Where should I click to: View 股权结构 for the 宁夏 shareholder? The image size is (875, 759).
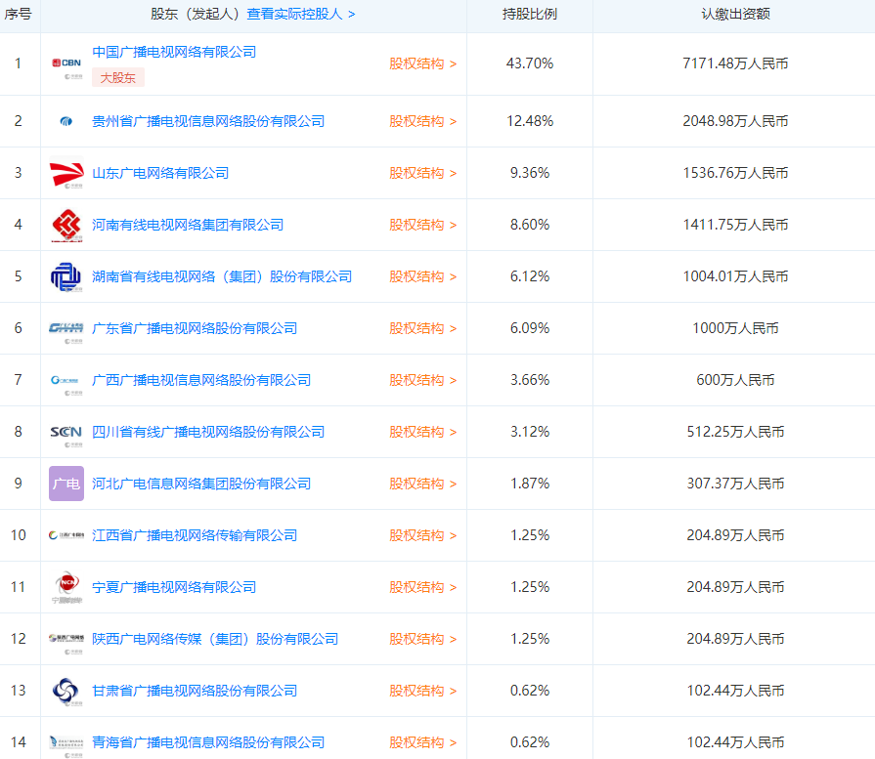coord(423,587)
